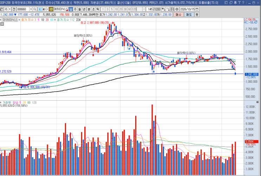
Task: Click the square marker before 종가 지수 112
Action: tap(55, 20)
